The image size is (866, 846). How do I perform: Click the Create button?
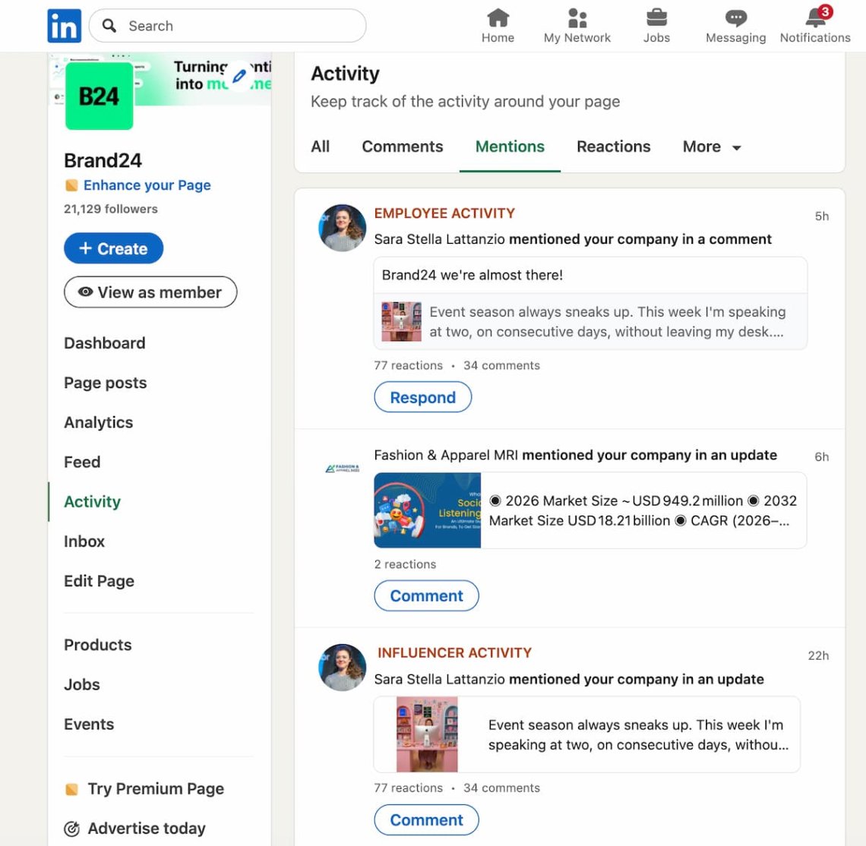[113, 248]
